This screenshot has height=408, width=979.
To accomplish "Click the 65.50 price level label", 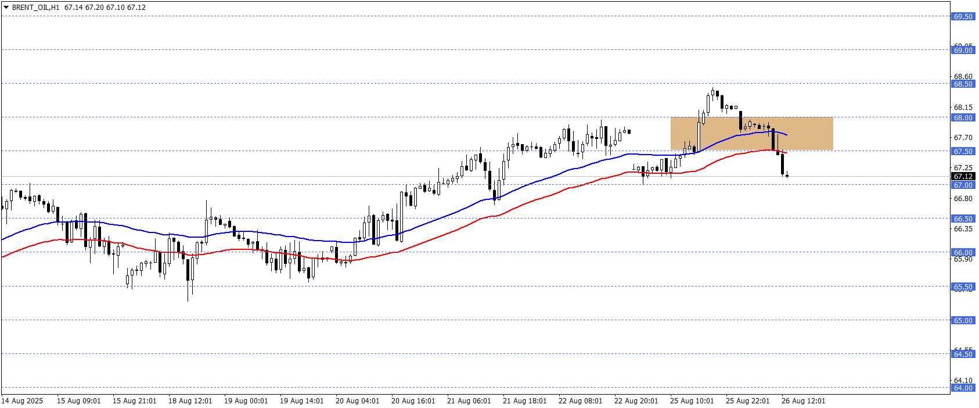I will coord(963,287).
